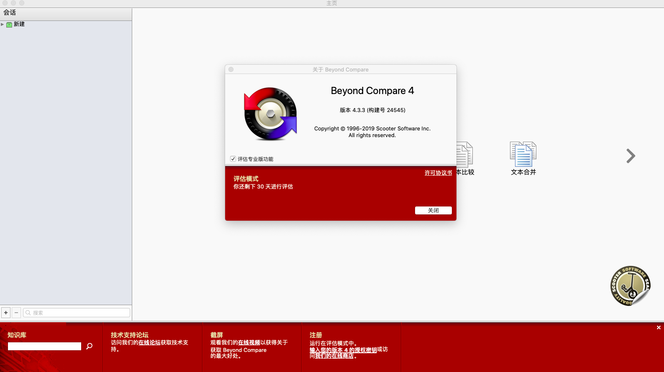Click the 评估模式 heading in the red banner
Viewport: 664px width, 372px height.
pos(246,178)
